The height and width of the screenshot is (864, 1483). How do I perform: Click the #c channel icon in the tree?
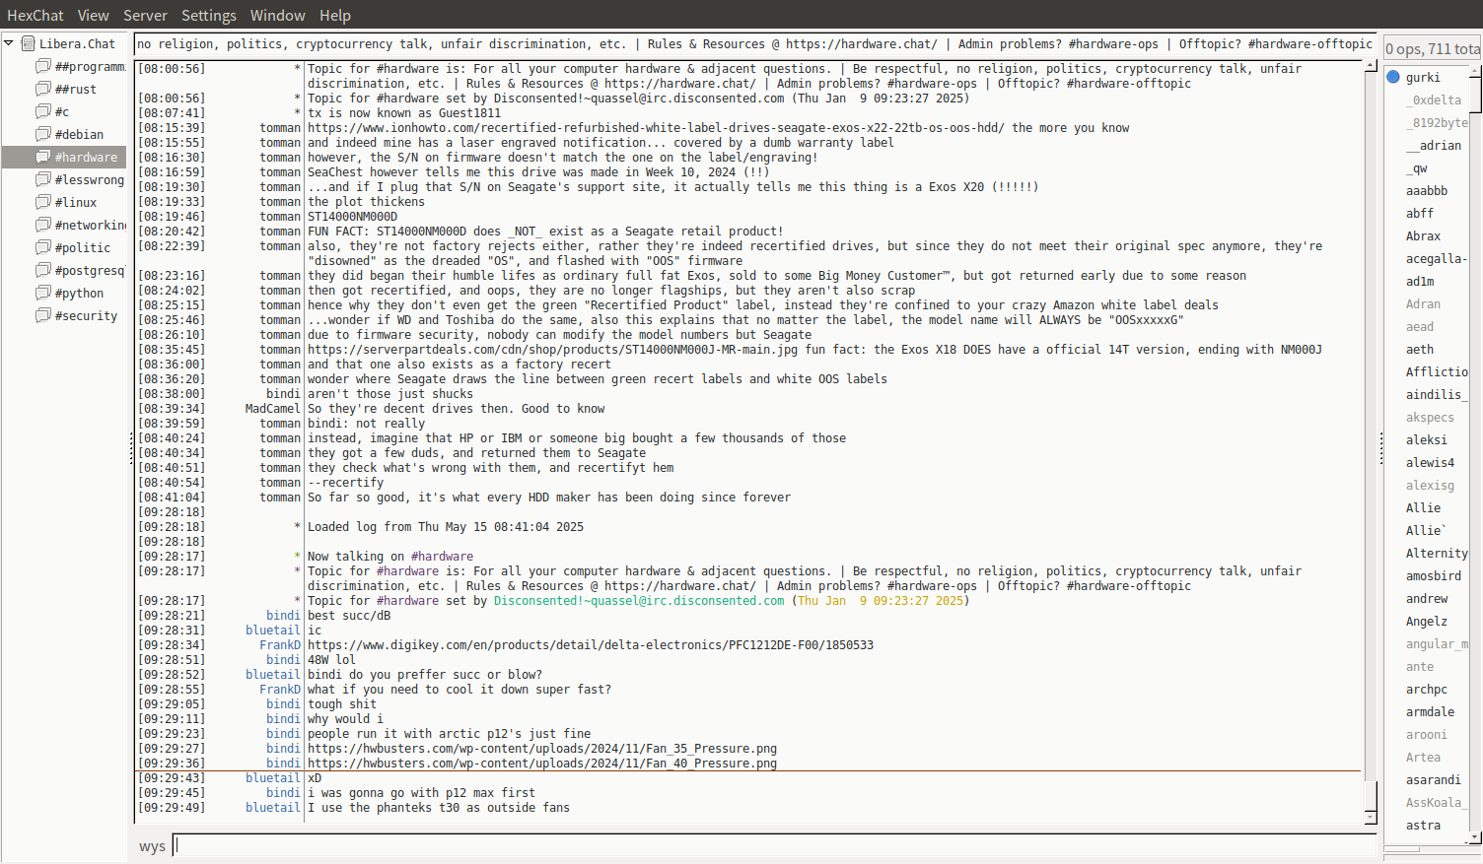tap(43, 111)
